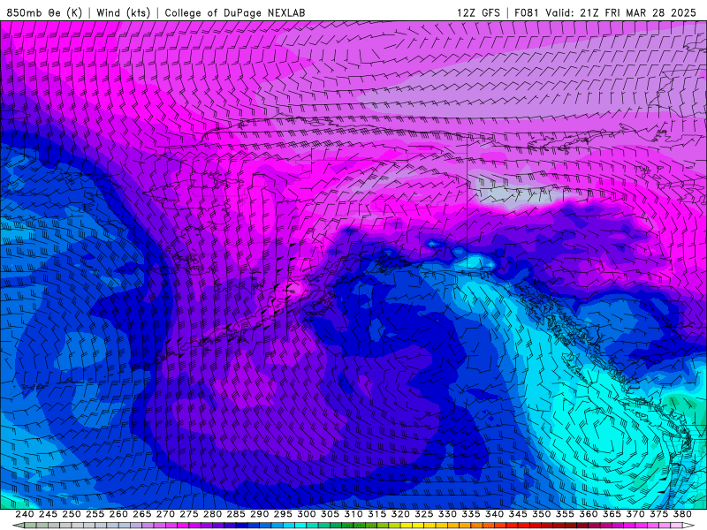Click the 280 color scale label
Image resolution: width=707 pixels, height=530 pixels.
coord(212,514)
